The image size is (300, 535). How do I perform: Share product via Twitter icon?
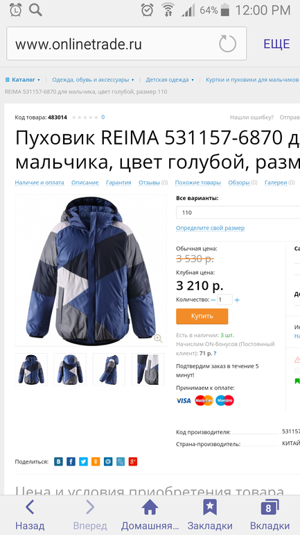(x=83, y=461)
